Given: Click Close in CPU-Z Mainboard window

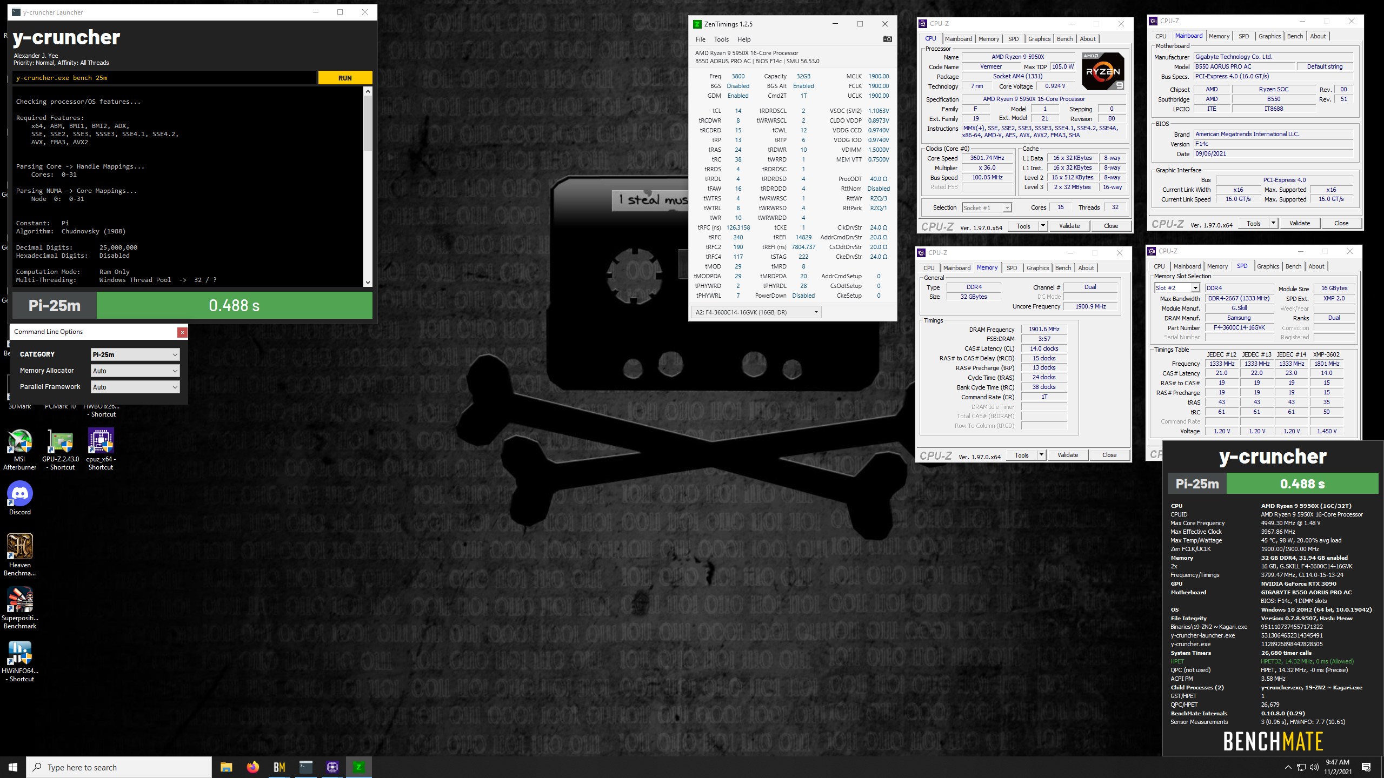Looking at the screenshot, I should pyautogui.click(x=1341, y=223).
